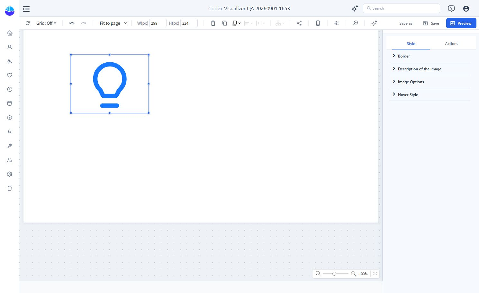Open the Fit to page dropdown
Image resolution: width=479 pixels, height=293 pixels.
113,23
